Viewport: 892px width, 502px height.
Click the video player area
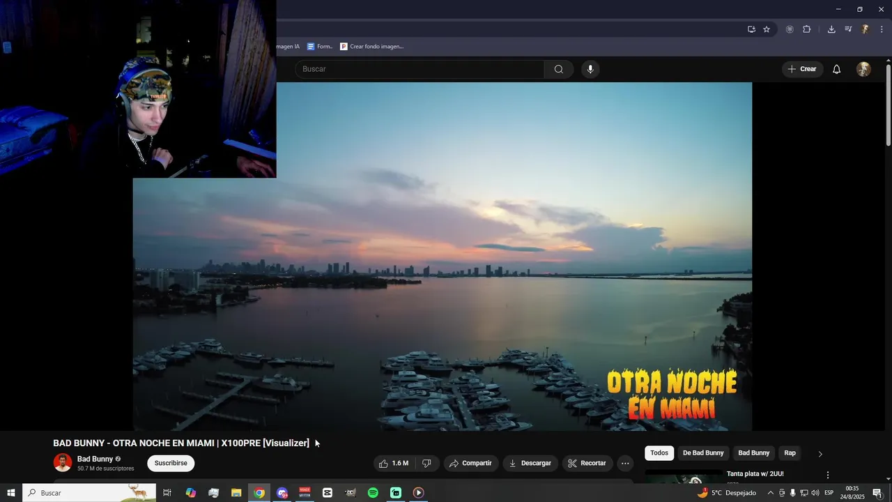[x=443, y=257]
